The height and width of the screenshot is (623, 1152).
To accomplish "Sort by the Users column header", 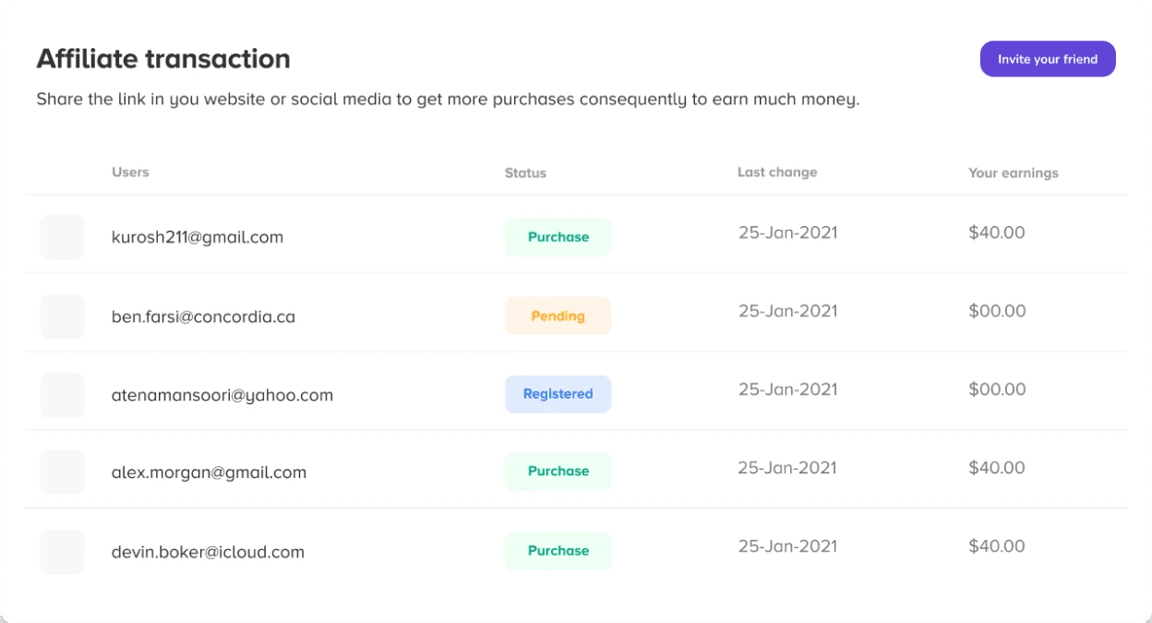I will pos(130,172).
